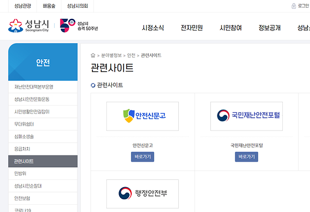Open the 안전신문고 logo banner
Viewport: 310px width, 212px height.
pyautogui.click(x=143, y=116)
